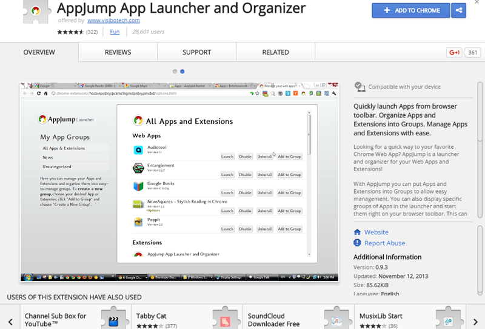Show previous related extensions arrow
485x329 pixels.
coord(10,322)
